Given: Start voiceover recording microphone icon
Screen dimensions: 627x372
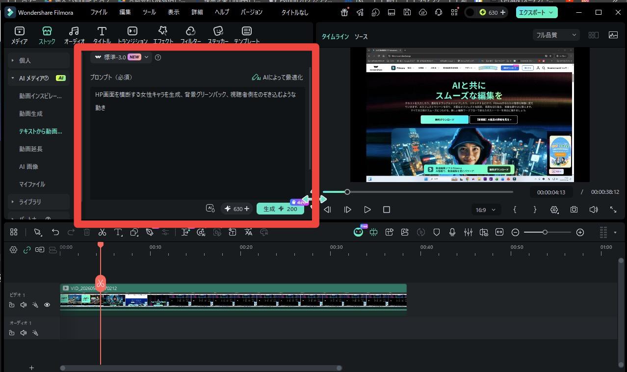Looking at the screenshot, I should (452, 232).
